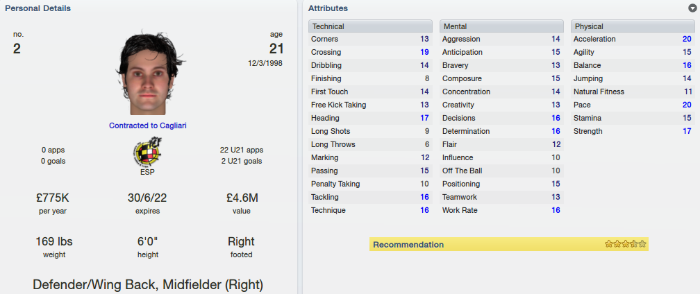Click the Physical attributes header
This screenshot has height=294, width=700.
(633, 26)
